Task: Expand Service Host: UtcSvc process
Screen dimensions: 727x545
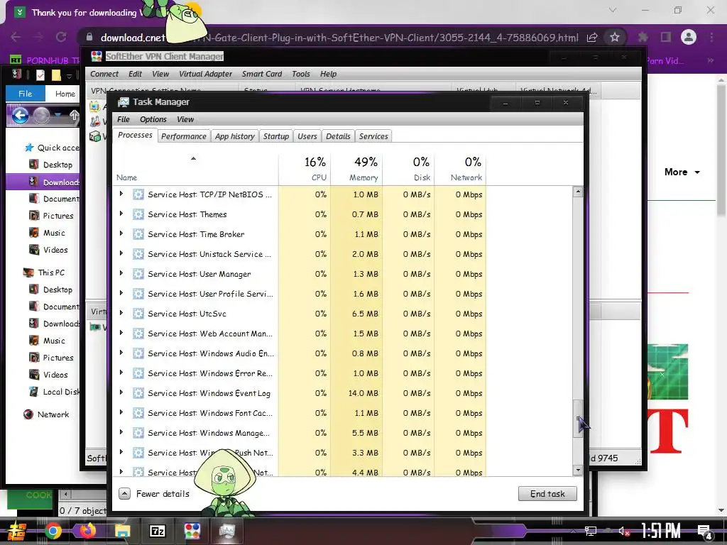Action: 121,313
